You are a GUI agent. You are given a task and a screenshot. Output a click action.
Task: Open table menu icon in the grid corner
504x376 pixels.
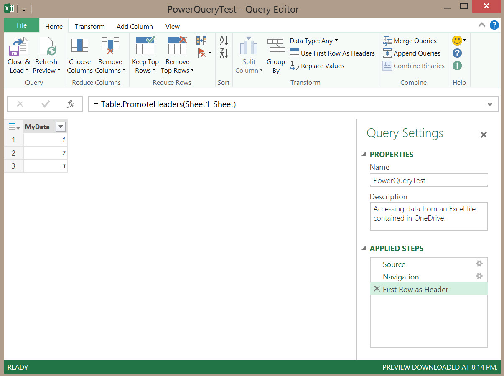click(x=14, y=127)
